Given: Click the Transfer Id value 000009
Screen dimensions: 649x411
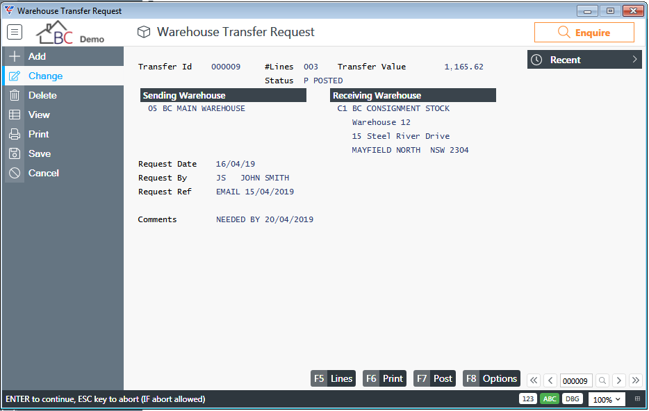Looking at the screenshot, I should coord(226,67).
